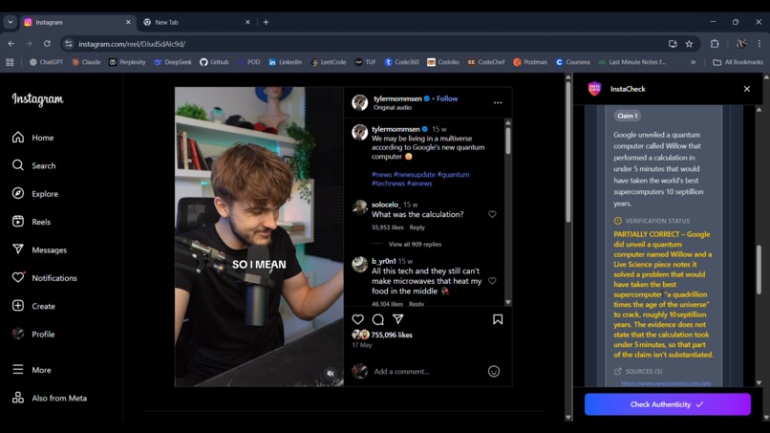Open browser apps grid icon
Screen dimensions: 770x433
[x=10, y=62]
